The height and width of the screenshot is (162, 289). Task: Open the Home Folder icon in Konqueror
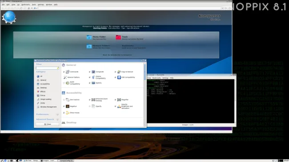point(89,37)
